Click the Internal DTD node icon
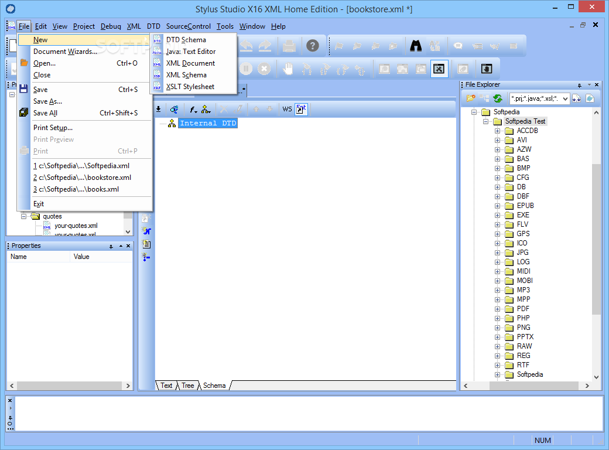Viewport: 609px width, 450px height. tap(172, 123)
